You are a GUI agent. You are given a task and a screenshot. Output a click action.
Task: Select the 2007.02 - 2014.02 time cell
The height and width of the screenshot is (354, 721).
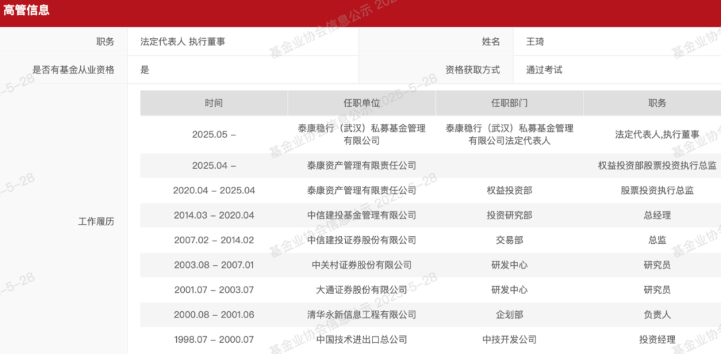click(214, 240)
